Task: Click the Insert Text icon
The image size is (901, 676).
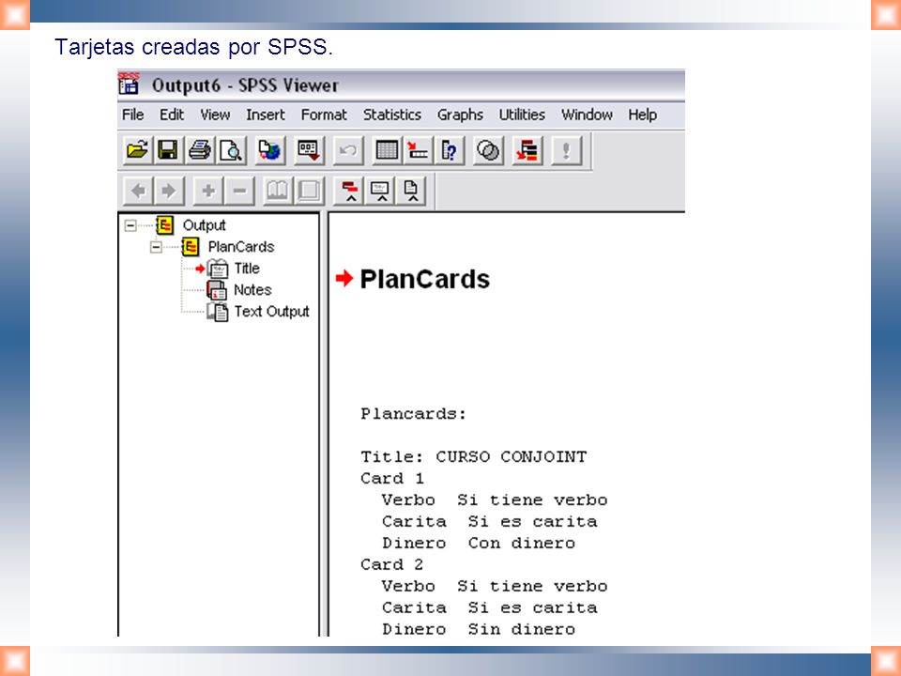Action: point(412,191)
